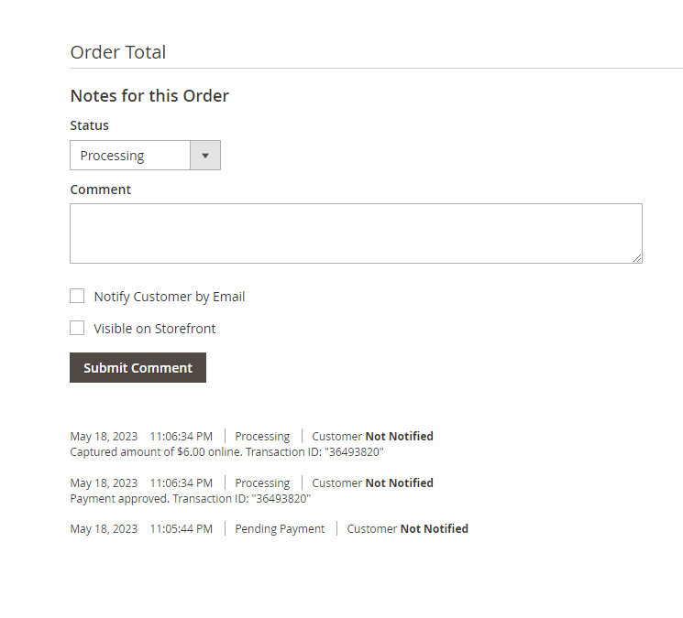Image resolution: width=683 pixels, height=618 pixels.
Task: Click Processing status above Captured amount note
Action: click(x=262, y=437)
